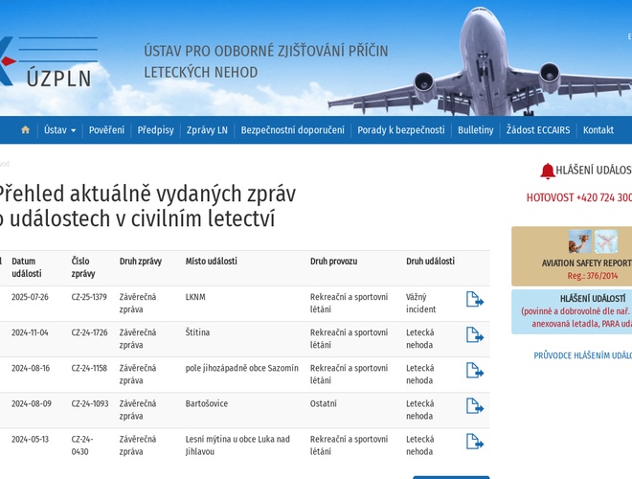Open the Předpisy menu item
The image size is (632, 479).
click(155, 130)
